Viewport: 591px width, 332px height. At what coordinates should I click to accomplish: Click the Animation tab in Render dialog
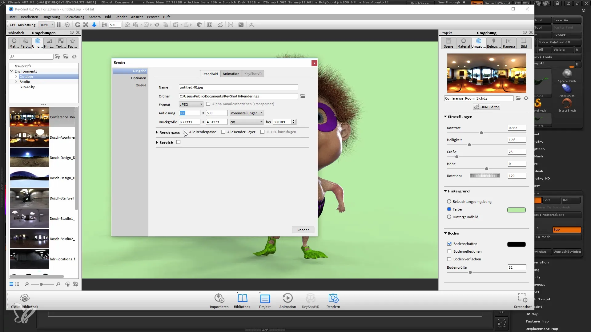231,74
